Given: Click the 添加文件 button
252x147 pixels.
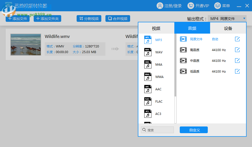Looking at the screenshot, I should pos(17,18).
